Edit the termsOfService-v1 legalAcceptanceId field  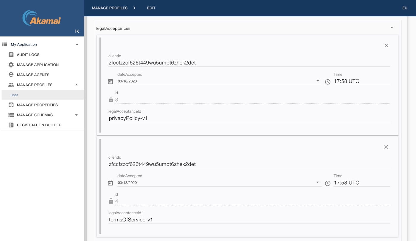(x=249, y=220)
